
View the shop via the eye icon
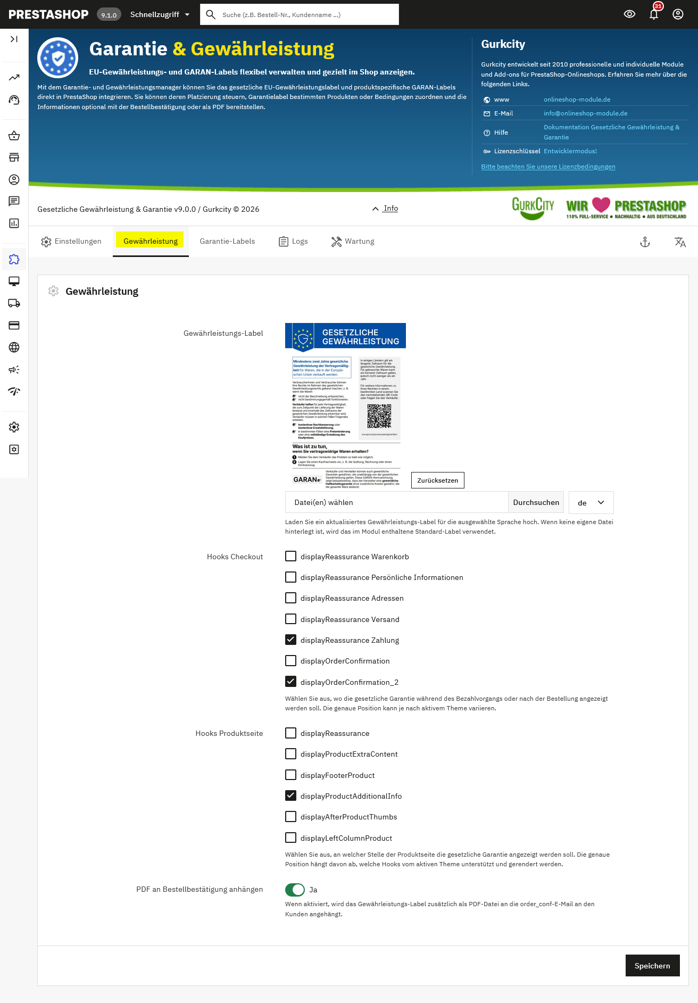(629, 14)
